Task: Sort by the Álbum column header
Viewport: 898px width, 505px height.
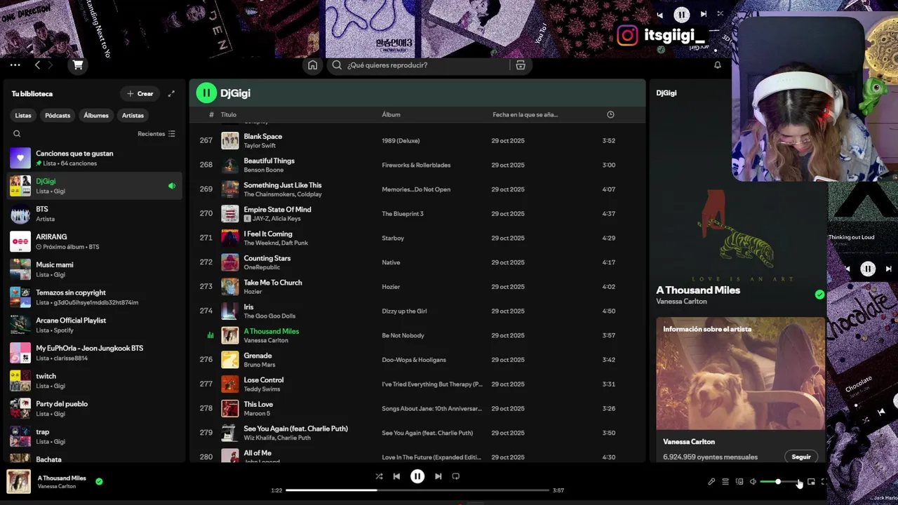Action: [391, 114]
